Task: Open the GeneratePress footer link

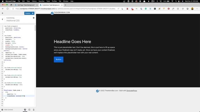Action: tap(132, 91)
